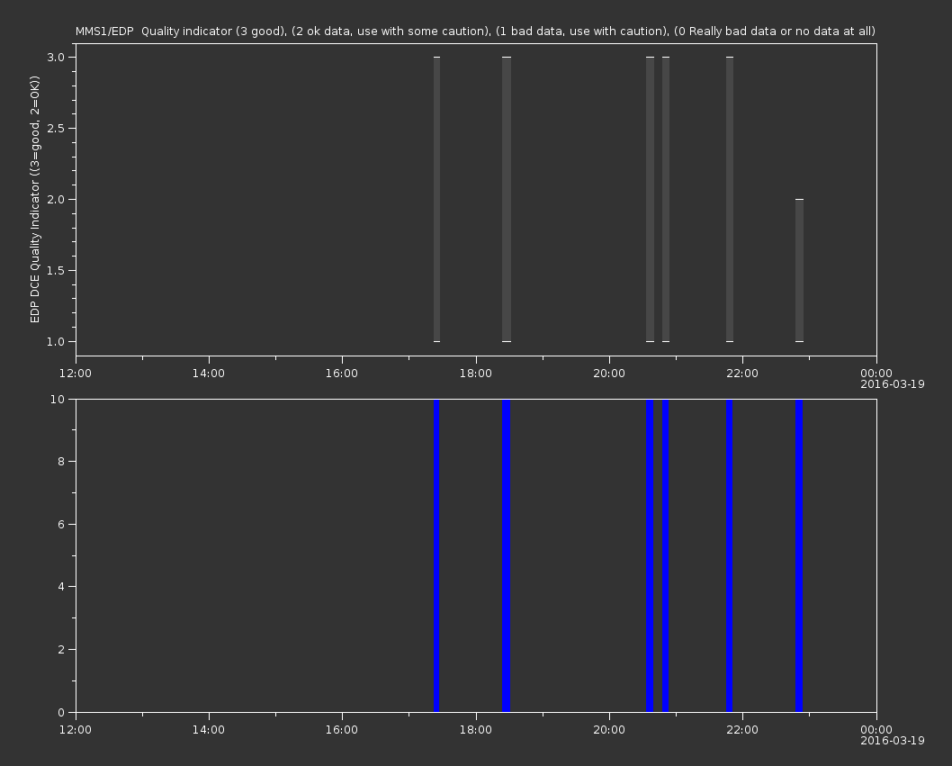Click the 10 tick label on lower y-axis

pos(57,399)
